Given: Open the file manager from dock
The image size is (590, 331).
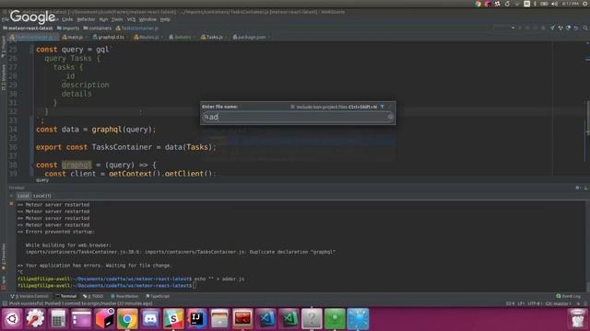Looking at the screenshot, I should pyautogui.click(x=219, y=319).
